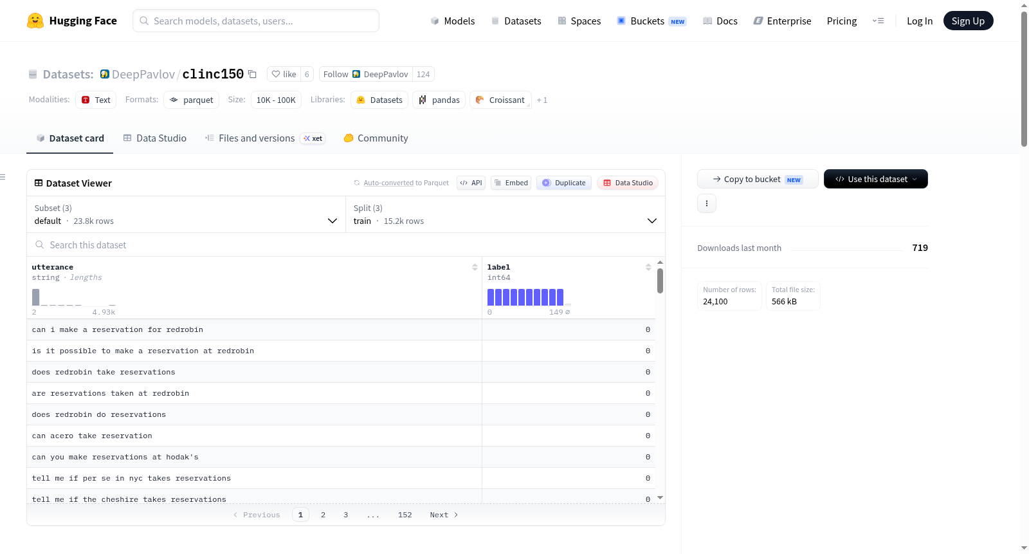Expand the Split train dropdown

point(505,214)
